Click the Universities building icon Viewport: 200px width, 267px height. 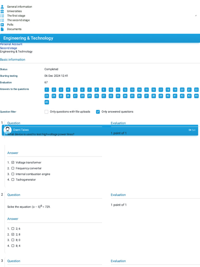pos(2,11)
